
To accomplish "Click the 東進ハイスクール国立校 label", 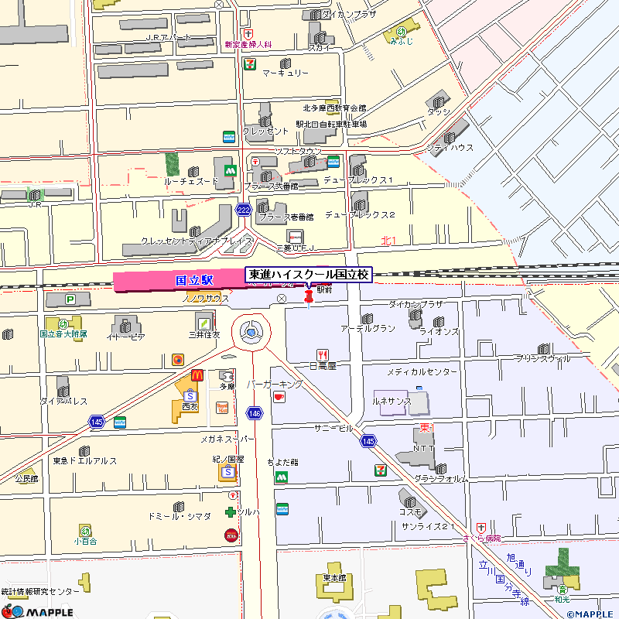I will [x=309, y=275].
